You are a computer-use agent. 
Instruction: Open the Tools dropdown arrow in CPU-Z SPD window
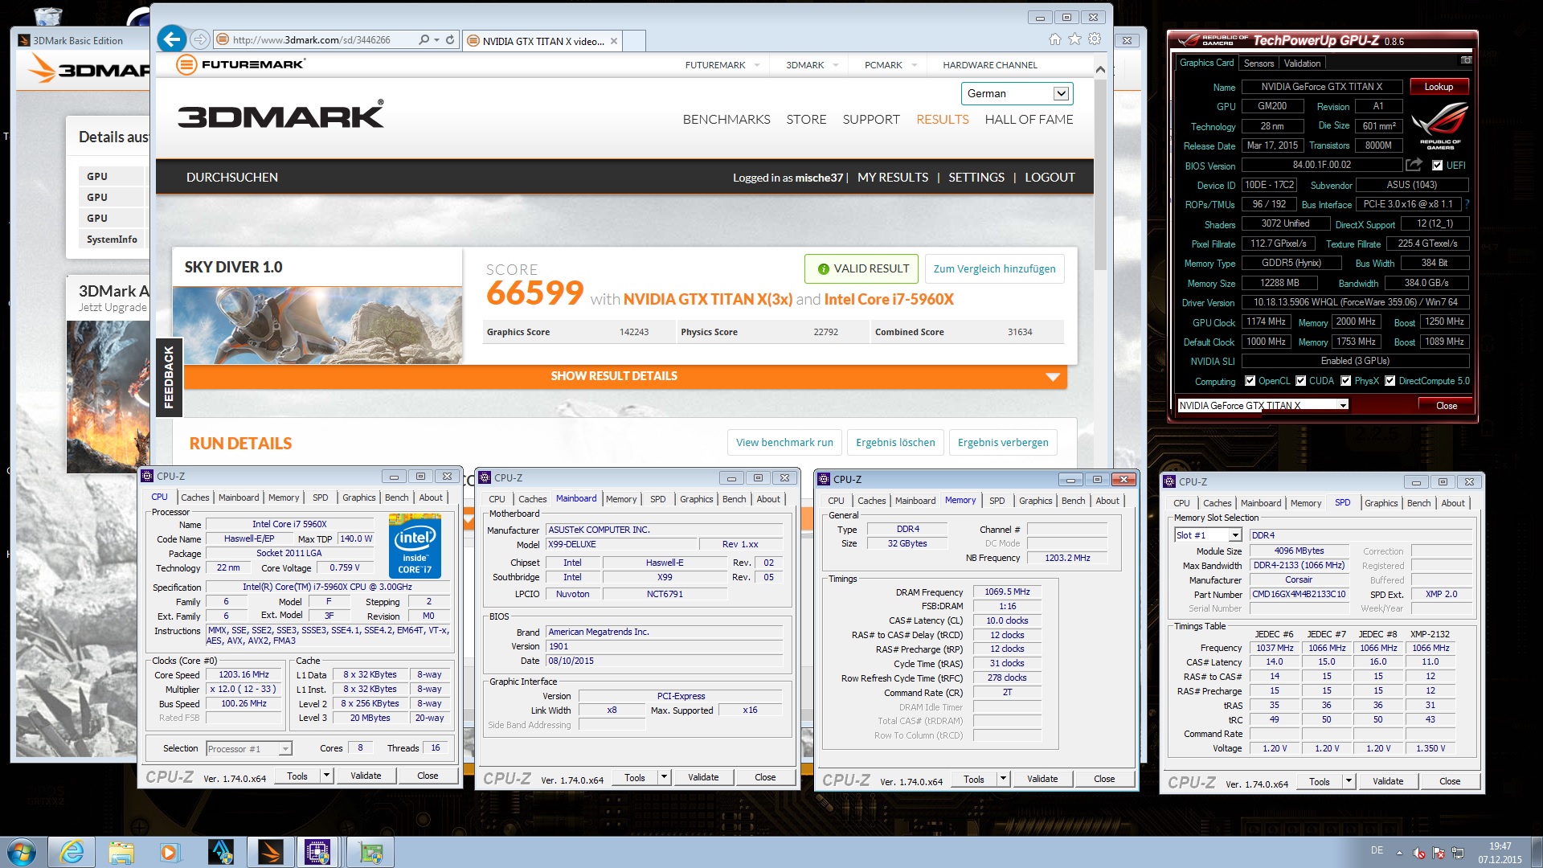pos(1349,781)
